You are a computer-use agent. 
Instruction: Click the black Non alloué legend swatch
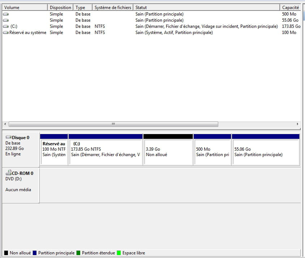click(6, 253)
